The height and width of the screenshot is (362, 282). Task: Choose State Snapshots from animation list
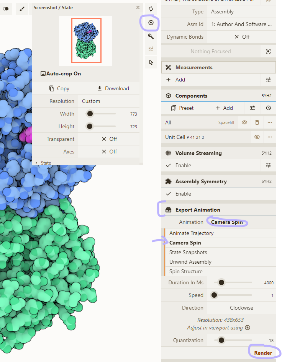188,252
